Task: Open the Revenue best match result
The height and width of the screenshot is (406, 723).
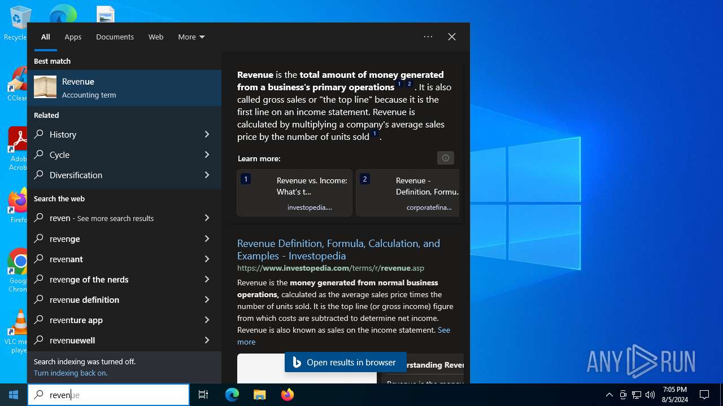Action: (124, 88)
